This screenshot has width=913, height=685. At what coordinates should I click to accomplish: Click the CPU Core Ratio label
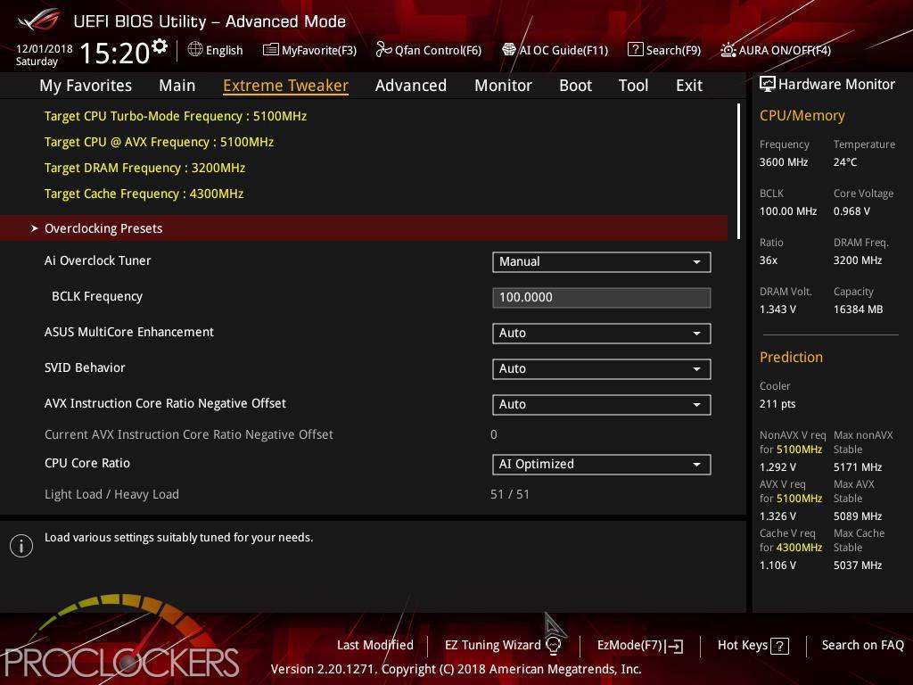(x=87, y=463)
